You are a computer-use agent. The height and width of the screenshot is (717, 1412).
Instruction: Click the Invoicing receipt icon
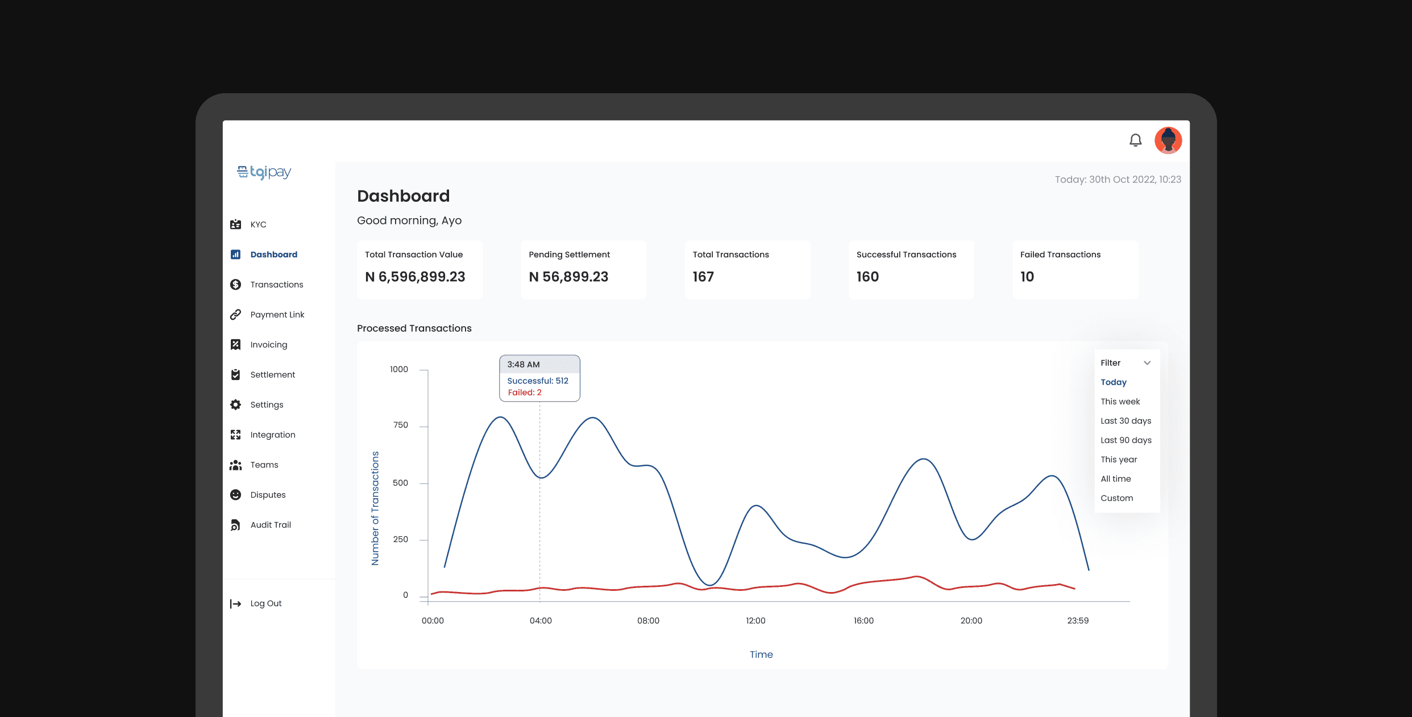[235, 345]
